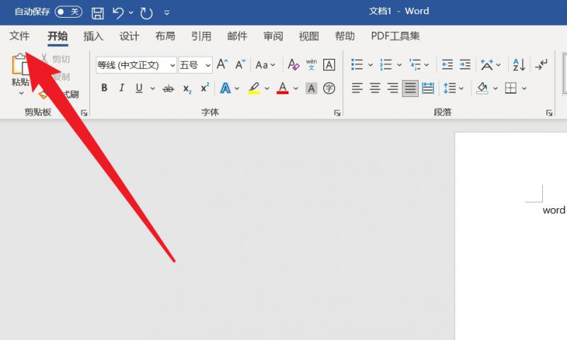The height and width of the screenshot is (340, 567).
Task: Select the 布局 ribbon tab
Action: [165, 36]
